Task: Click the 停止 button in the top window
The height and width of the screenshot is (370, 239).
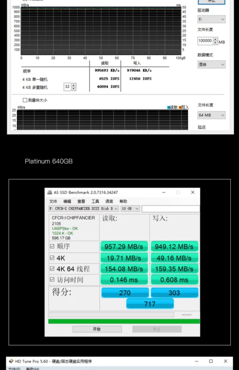Action: point(212,1)
